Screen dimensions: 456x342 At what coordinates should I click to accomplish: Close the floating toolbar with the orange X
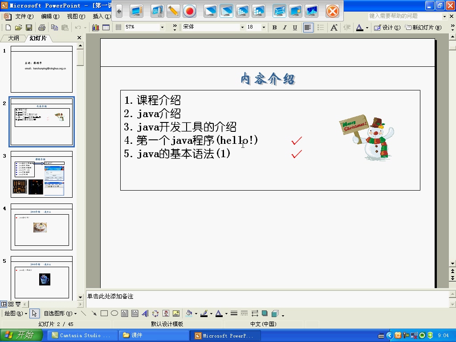(332, 11)
